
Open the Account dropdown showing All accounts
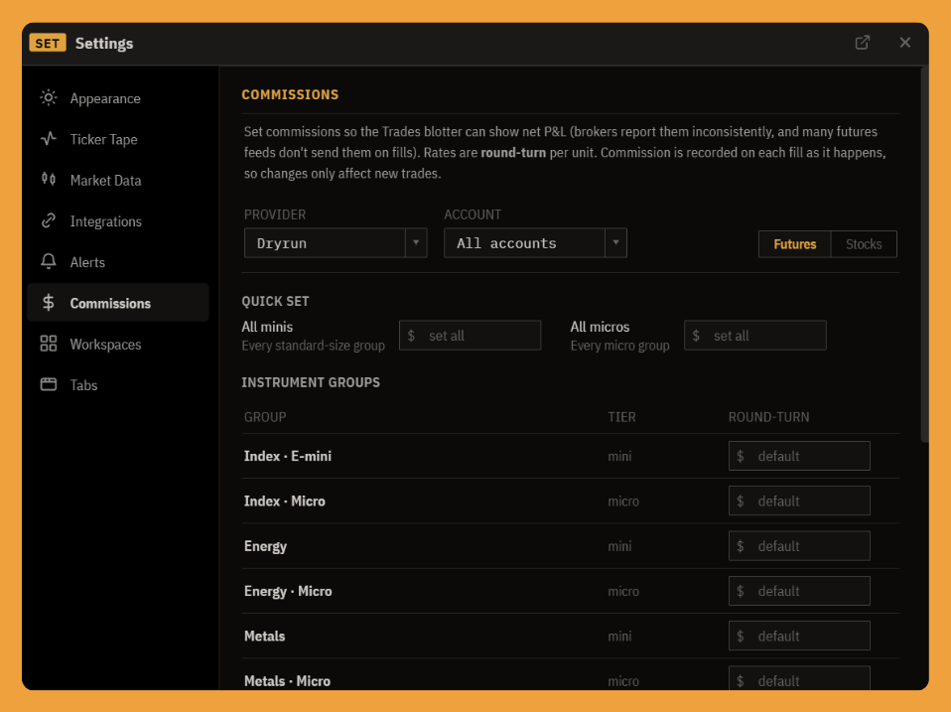coord(535,243)
